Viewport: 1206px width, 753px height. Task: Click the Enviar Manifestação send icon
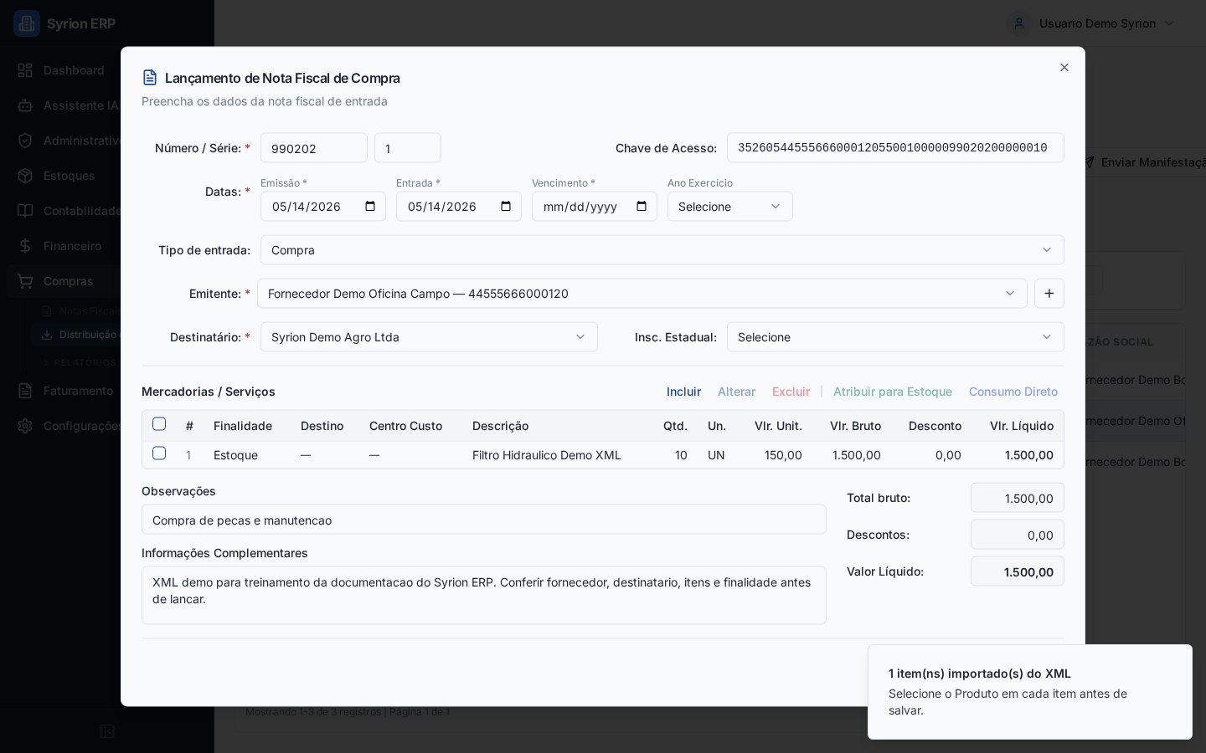pos(1089,162)
